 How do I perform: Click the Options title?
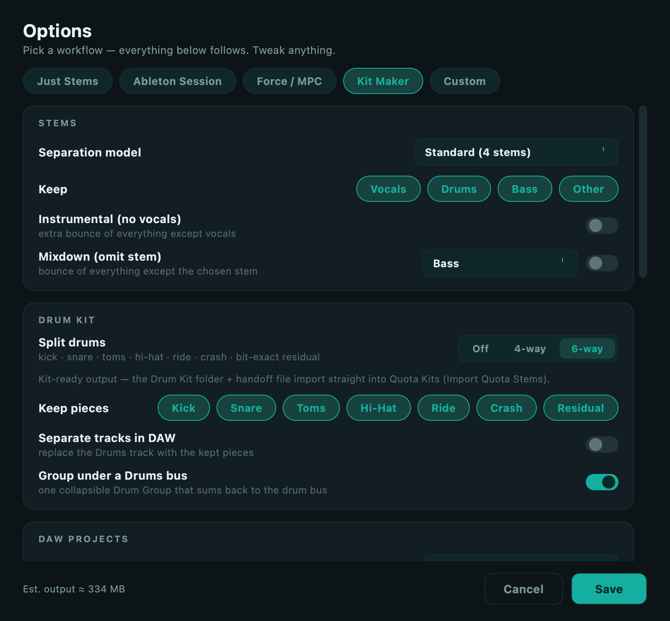(x=57, y=31)
